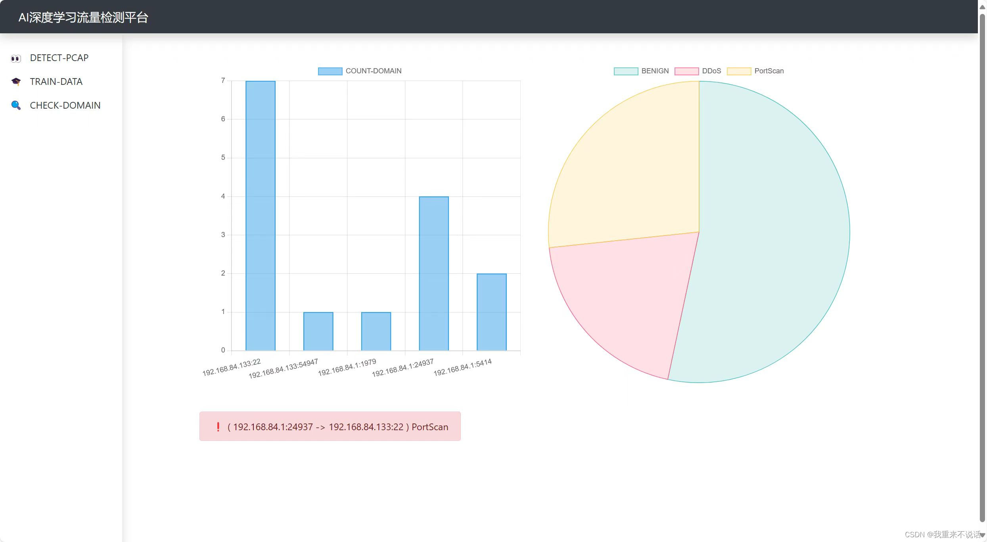Click the scrollbar up arrow
This screenshot has height=542, width=987.
pos(982,7)
